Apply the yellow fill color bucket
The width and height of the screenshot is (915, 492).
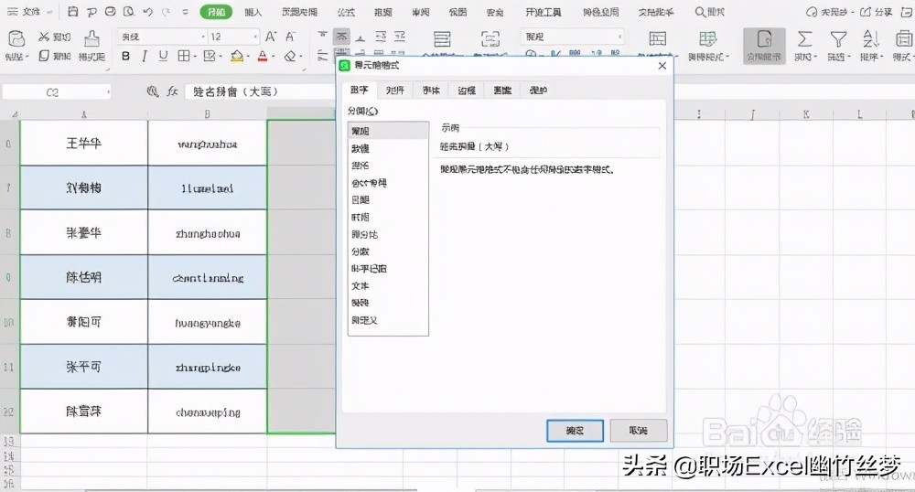[x=237, y=56]
